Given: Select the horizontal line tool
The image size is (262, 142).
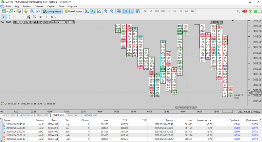Looking at the screenshot, I should point(17,17).
